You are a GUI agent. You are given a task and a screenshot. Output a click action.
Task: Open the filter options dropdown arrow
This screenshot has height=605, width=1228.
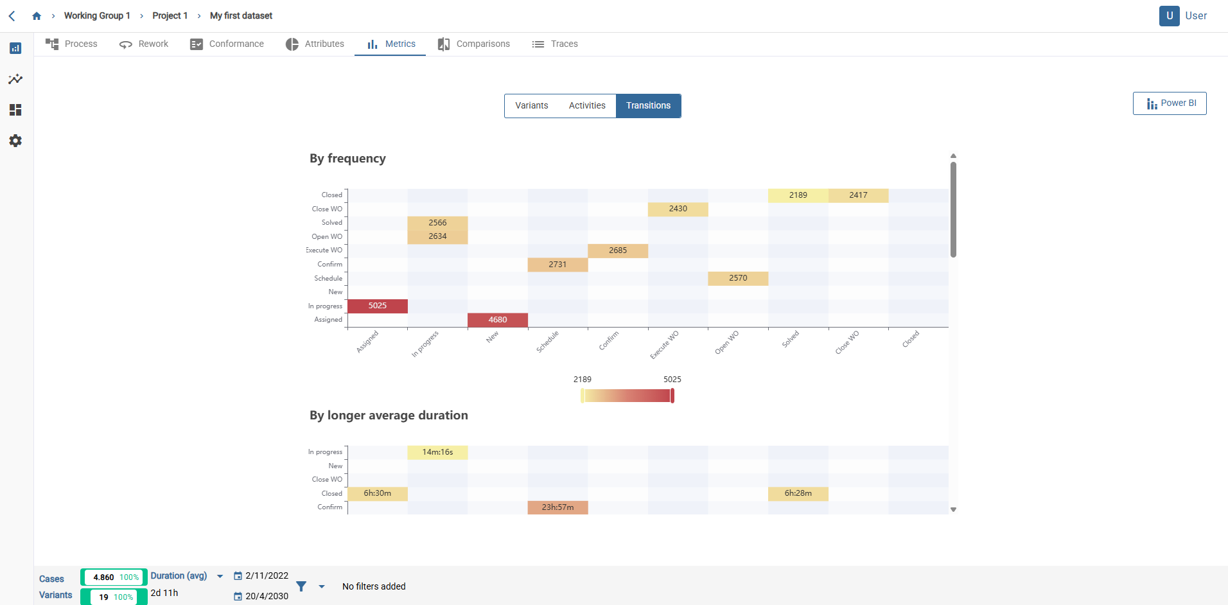click(322, 586)
